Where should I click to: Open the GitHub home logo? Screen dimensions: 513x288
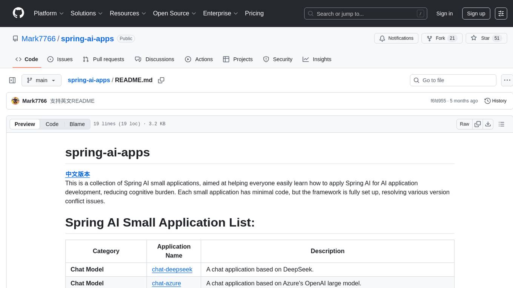[18, 13]
